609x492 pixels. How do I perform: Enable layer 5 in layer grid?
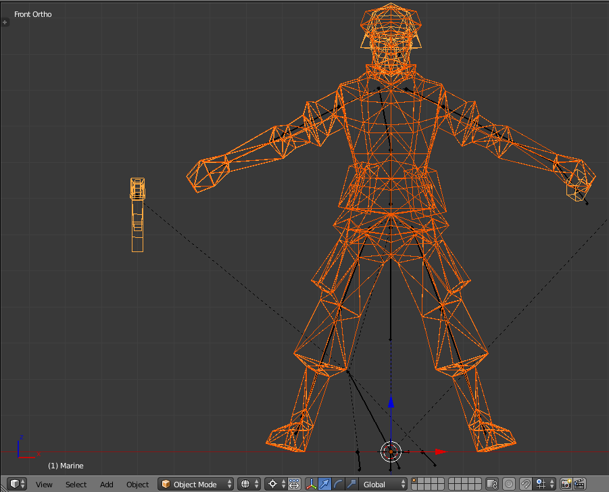click(441, 481)
